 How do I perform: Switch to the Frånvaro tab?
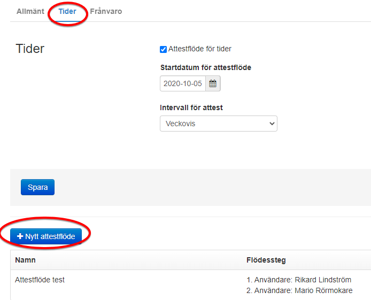106,11
